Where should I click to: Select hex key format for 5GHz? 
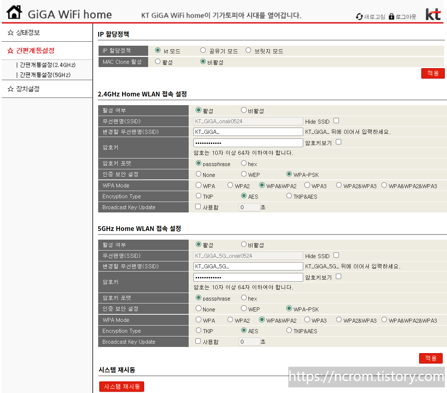pos(244,298)
